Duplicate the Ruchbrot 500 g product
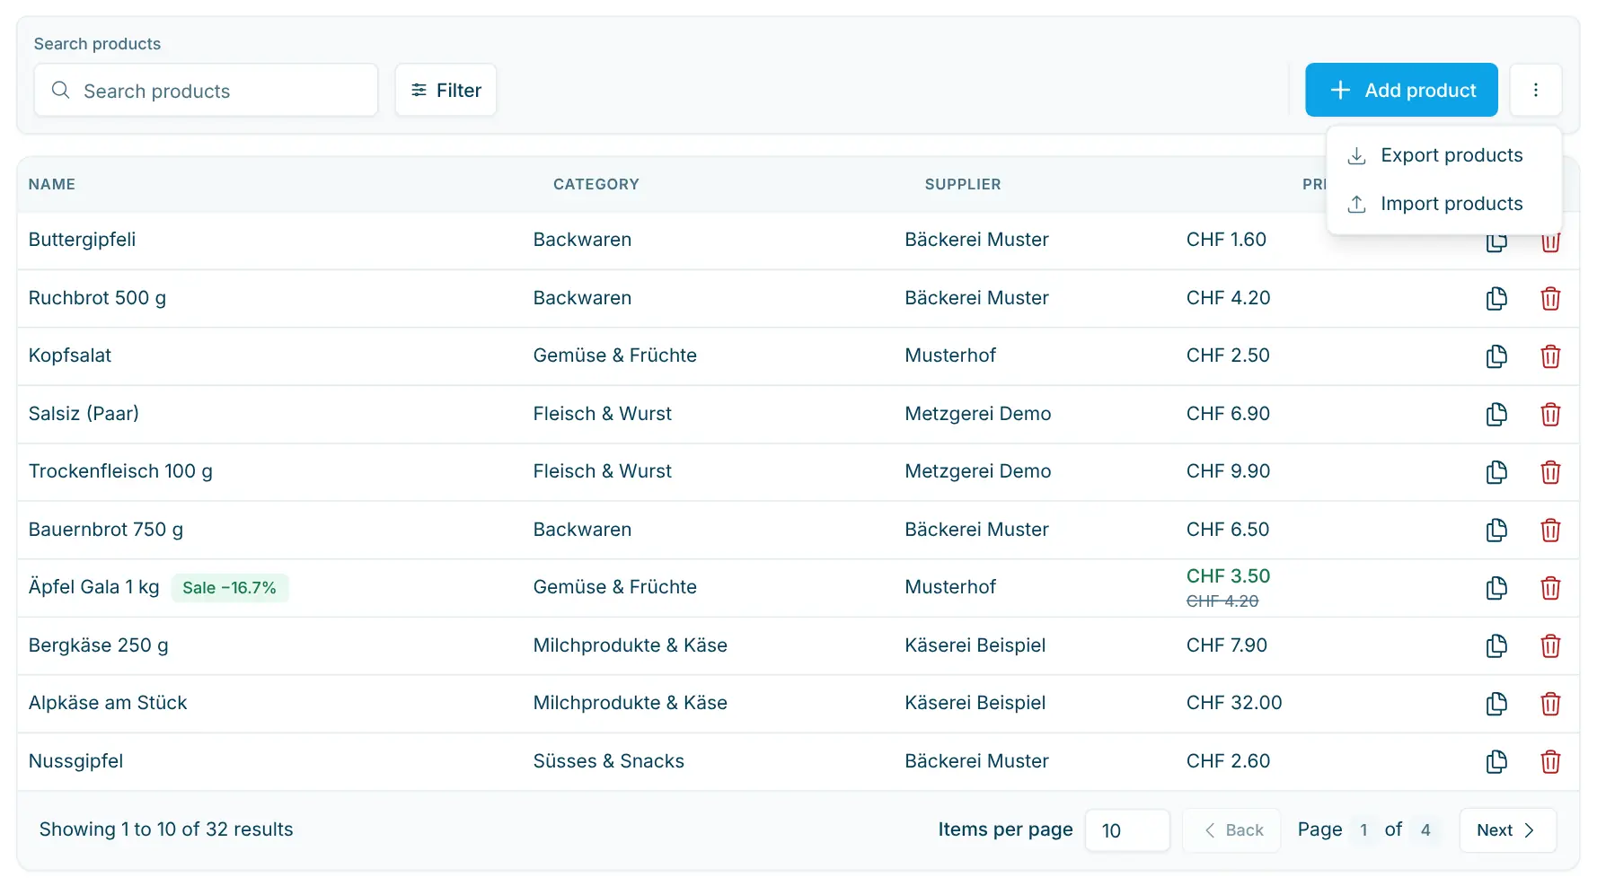1597x886 pixels. click(1496, 298)
